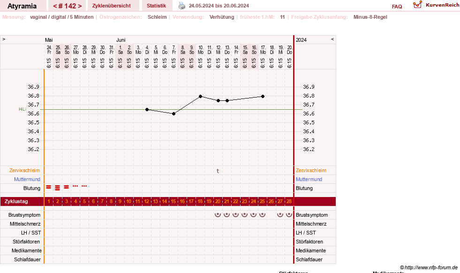The width and height of the screenshot is (460, 273).
Task: Click the spotting dots on cycle day 5
Action: click(84, 186)
